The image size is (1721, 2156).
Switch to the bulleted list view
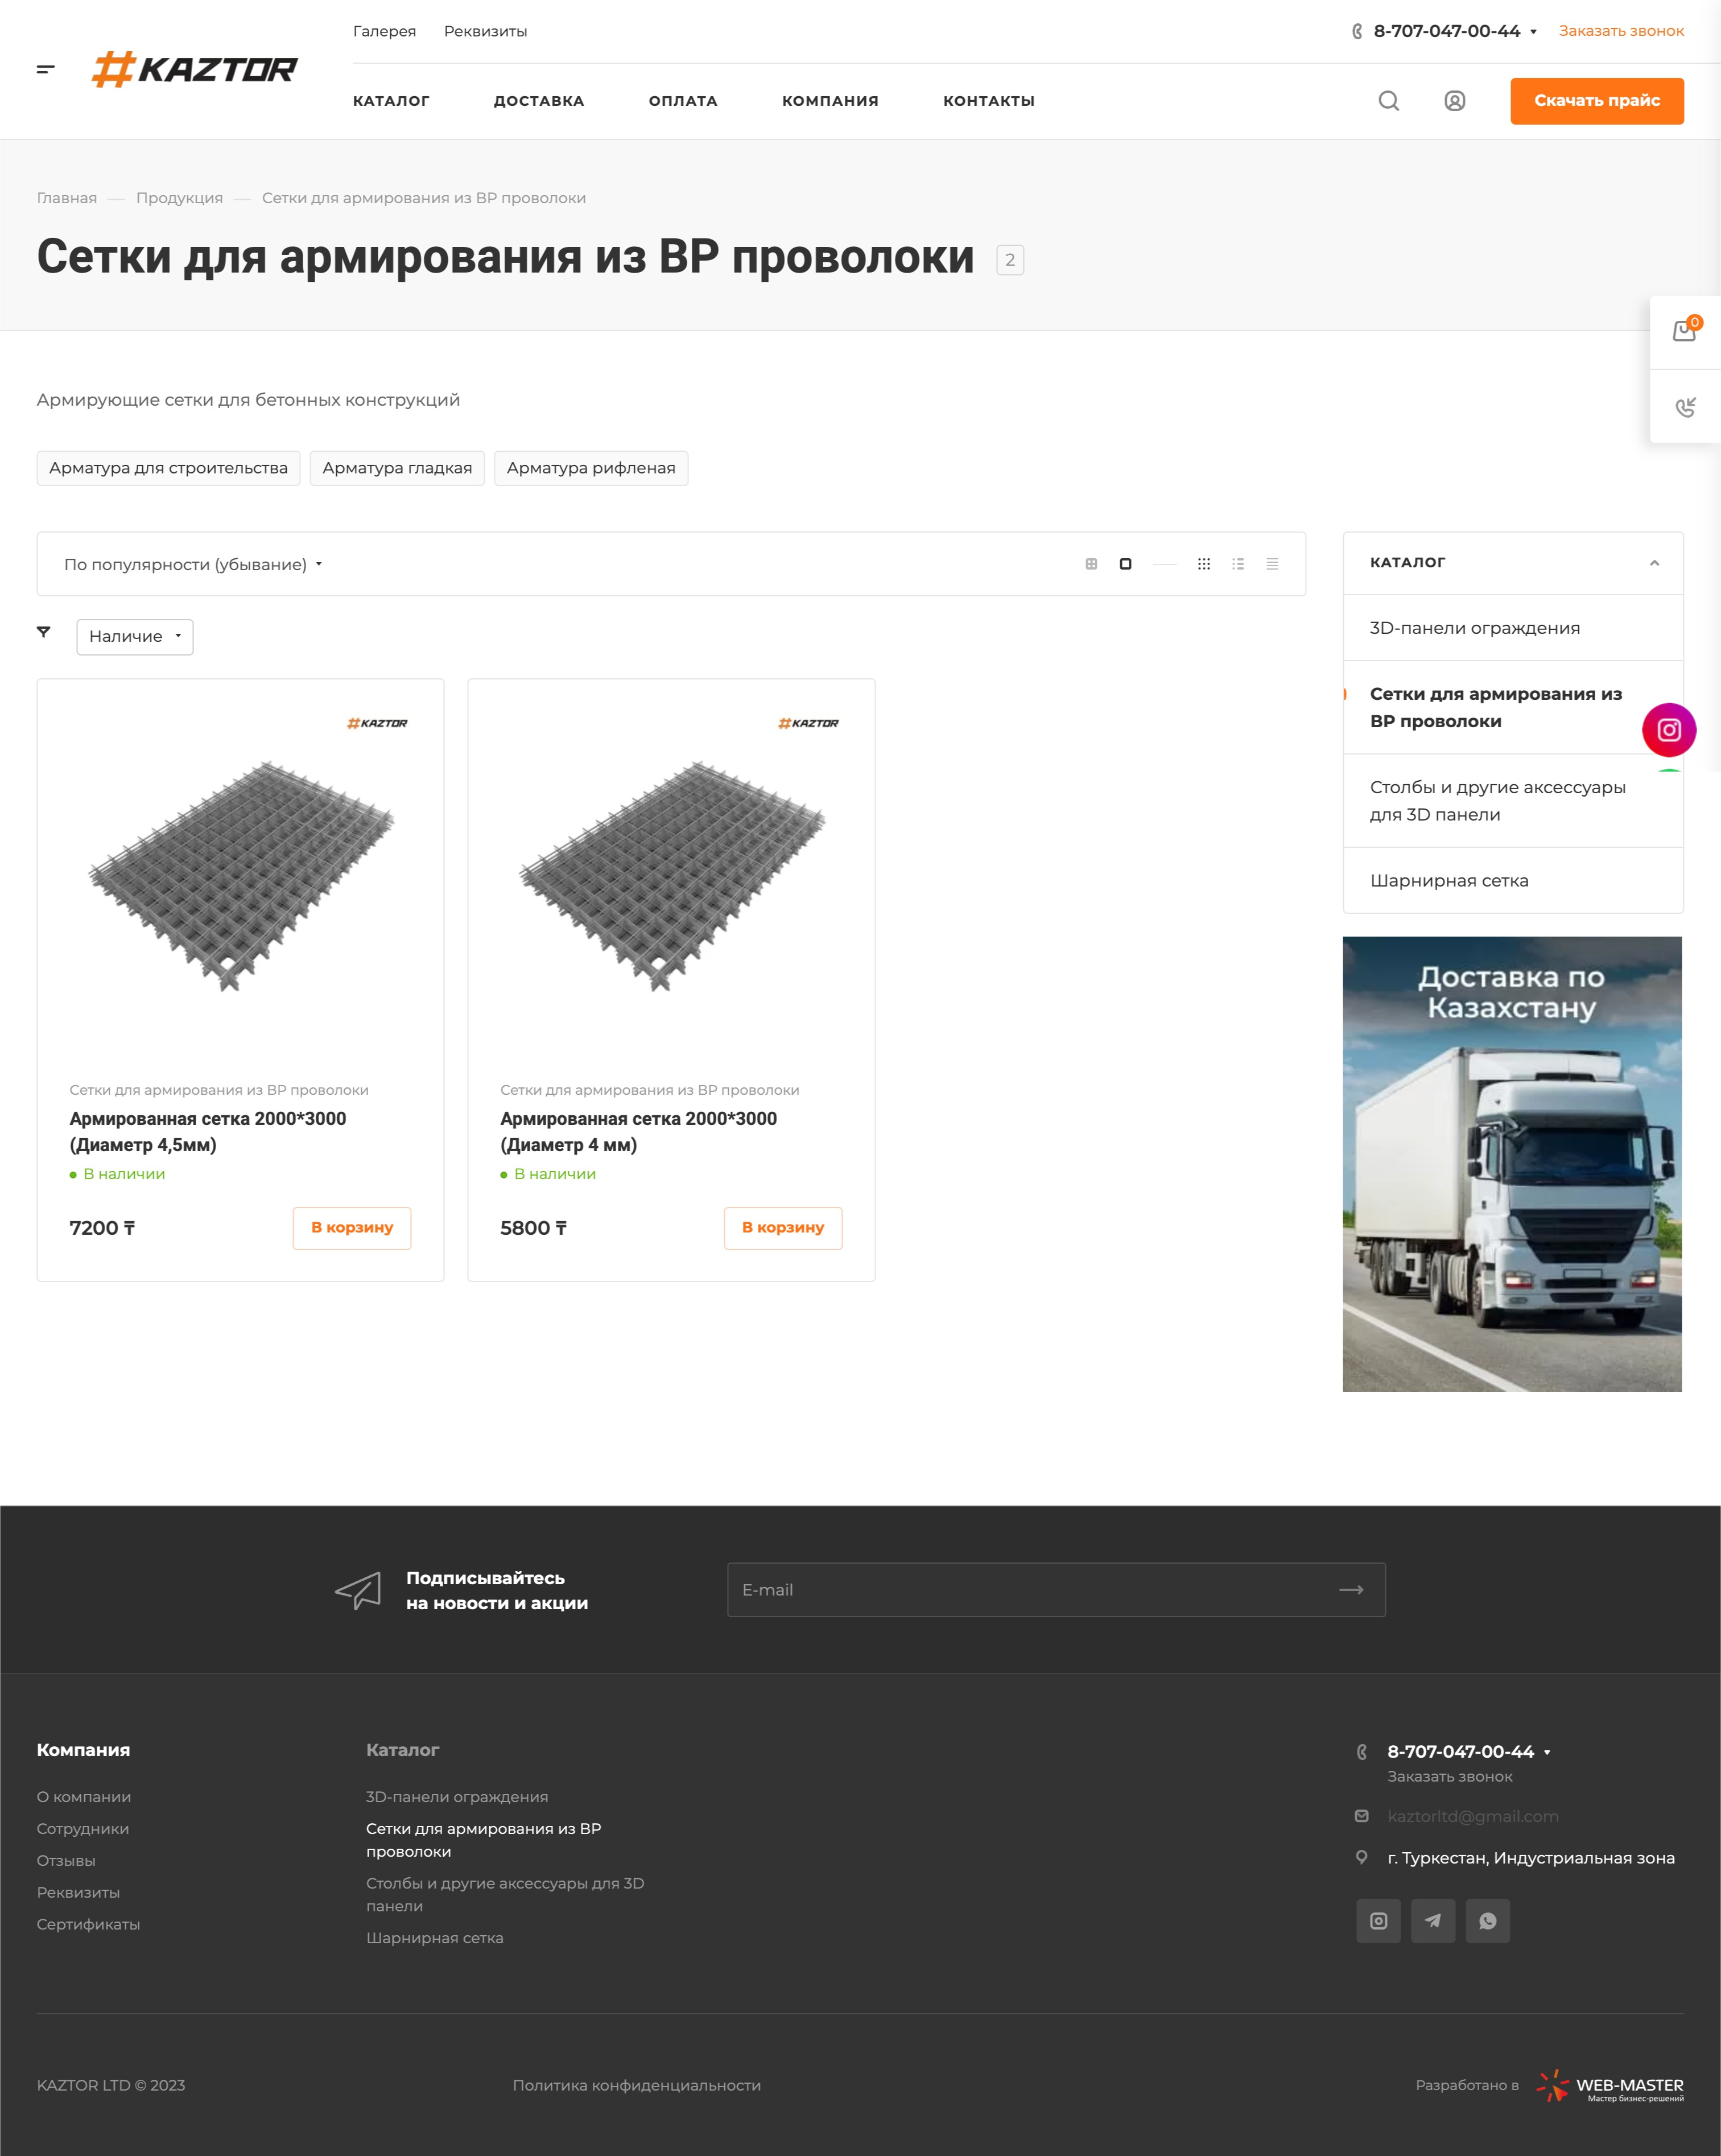point(1237,564)
